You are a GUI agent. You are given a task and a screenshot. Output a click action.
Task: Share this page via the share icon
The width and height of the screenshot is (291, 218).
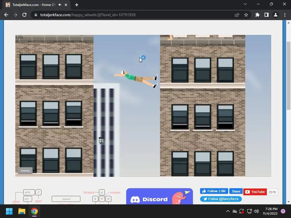(237, 15)
